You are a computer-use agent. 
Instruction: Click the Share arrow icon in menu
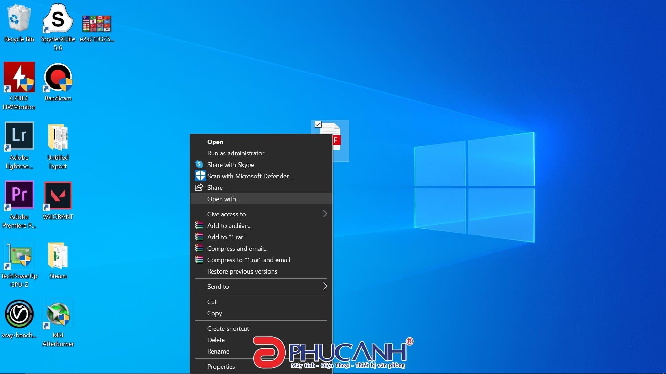tap(199, 187)
